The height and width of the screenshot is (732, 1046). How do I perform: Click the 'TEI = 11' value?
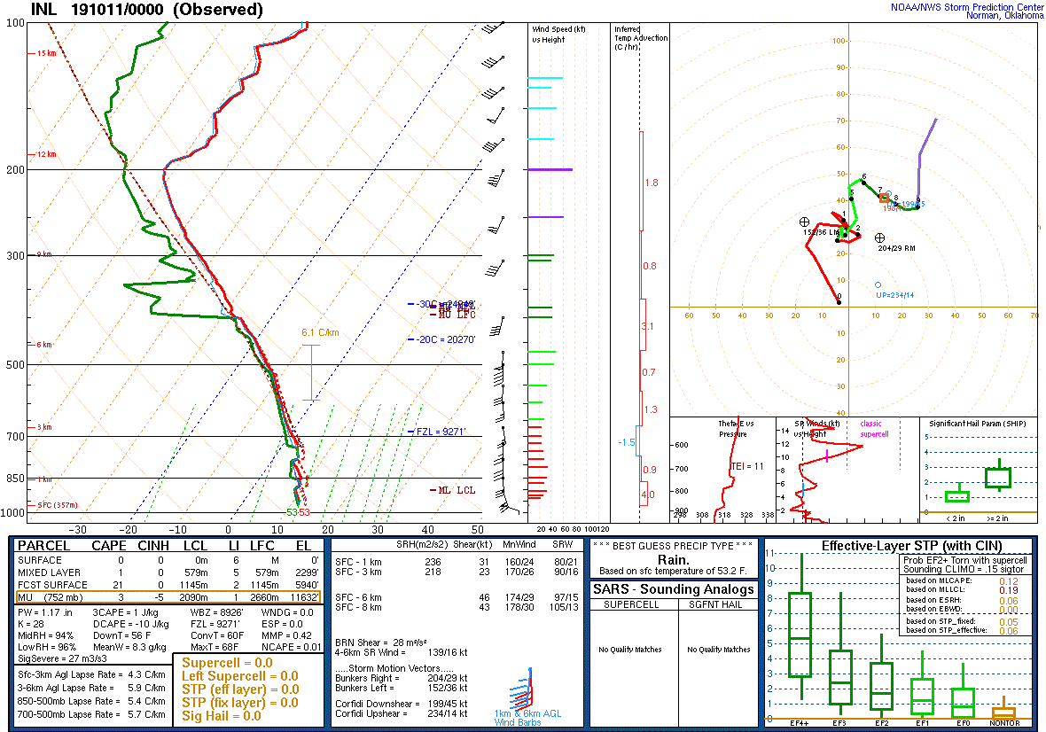tap(747, 466)
